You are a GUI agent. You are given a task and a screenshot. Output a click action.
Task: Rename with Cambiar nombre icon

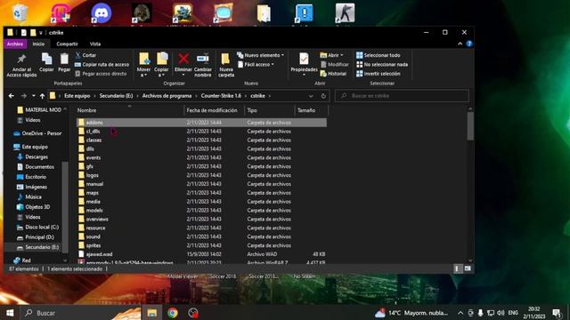pos(203,65)
